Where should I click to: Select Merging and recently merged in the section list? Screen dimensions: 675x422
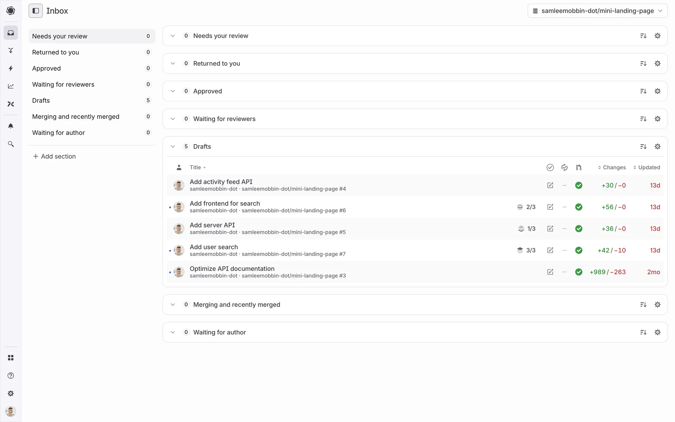pos(76,117)
